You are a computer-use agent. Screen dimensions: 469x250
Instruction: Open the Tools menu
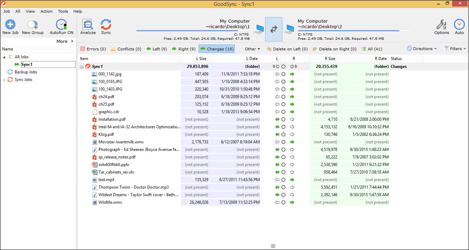[x=63, y=11]
